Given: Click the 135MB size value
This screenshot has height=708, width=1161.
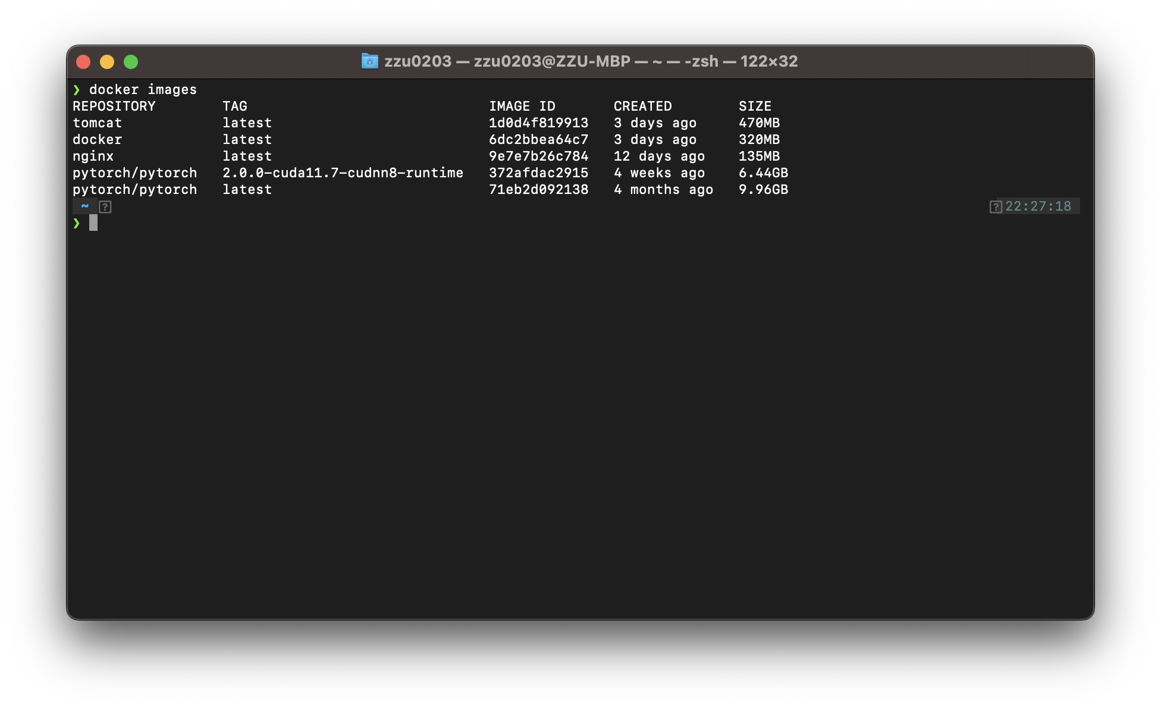Looking at the screenshot, I should click(x=759, y=156).
